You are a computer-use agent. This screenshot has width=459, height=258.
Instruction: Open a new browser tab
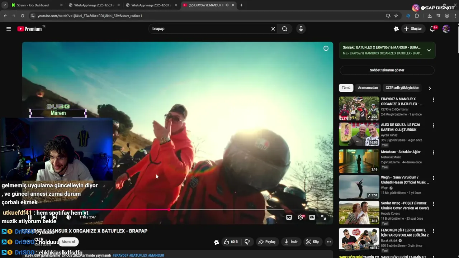pyautogui.click(x=241, y=5)
